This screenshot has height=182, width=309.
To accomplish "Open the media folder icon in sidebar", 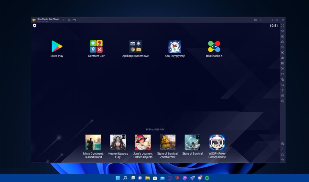I will pos(282,74).
